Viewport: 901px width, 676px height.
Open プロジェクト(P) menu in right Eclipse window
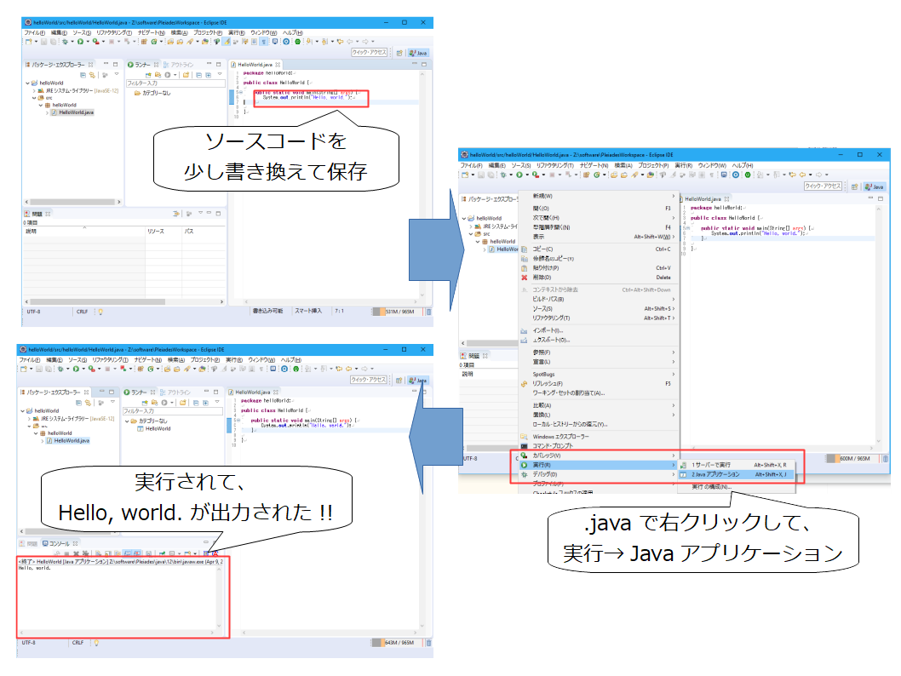653,165
